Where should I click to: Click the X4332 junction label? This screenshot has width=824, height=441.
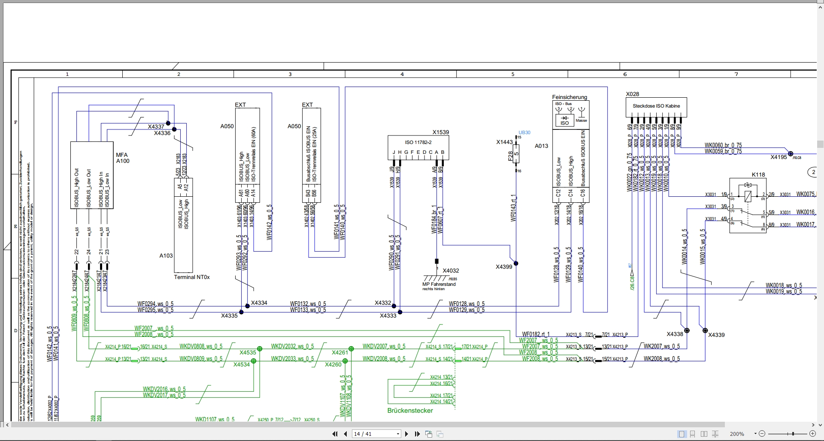coord(383,303)
